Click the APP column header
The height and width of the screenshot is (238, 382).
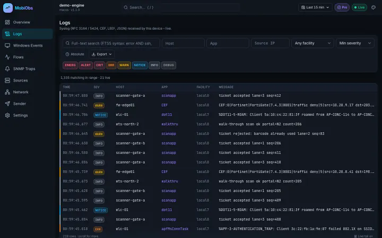pos(164,87)
